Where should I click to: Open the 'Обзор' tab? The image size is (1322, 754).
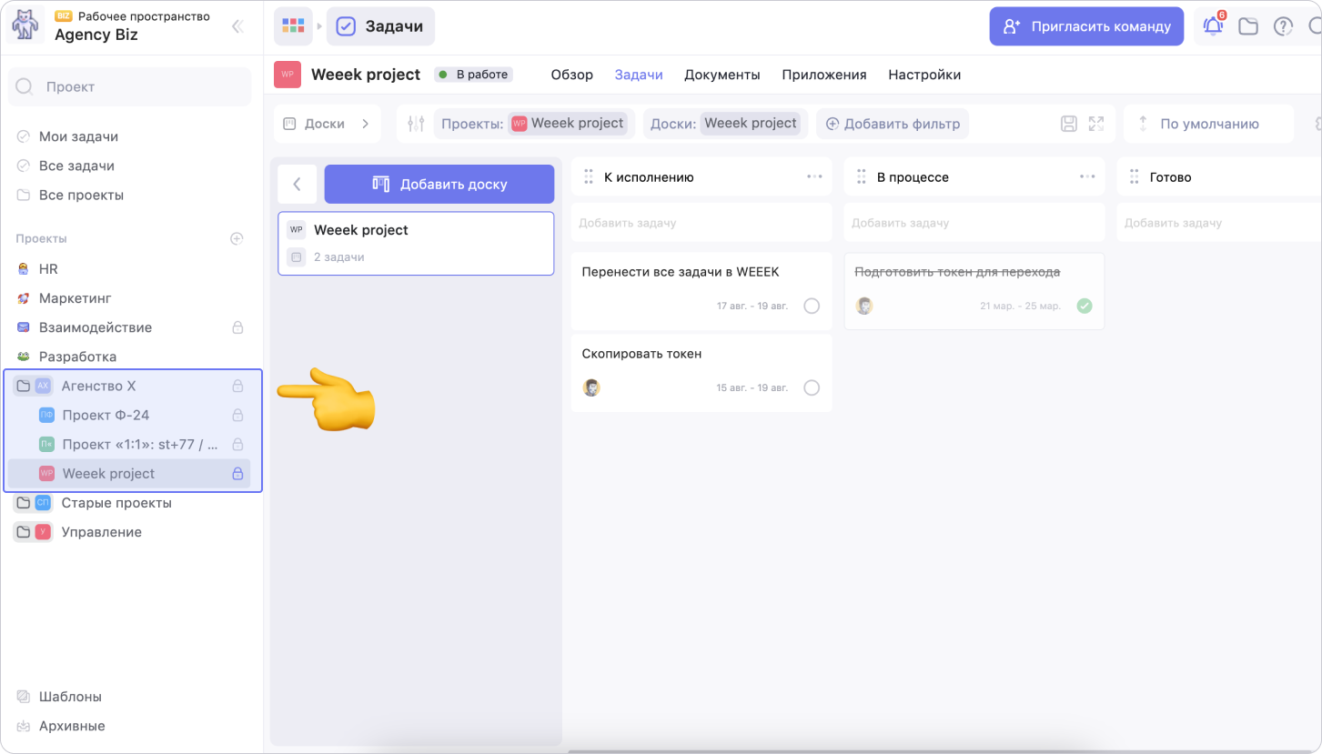(x=571, y=75)
